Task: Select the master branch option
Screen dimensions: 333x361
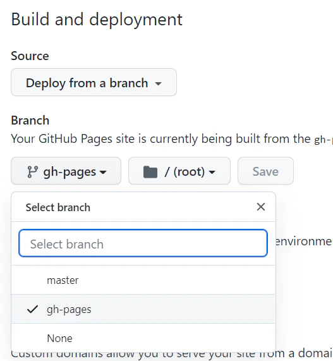Action: [x=143, y=280]
